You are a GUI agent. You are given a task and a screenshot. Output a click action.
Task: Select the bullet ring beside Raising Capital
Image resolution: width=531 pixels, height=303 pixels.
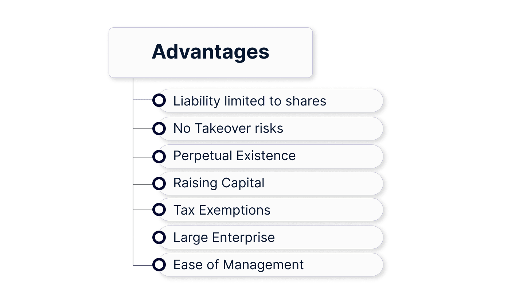pyautogui.click(x=159, y=183)
